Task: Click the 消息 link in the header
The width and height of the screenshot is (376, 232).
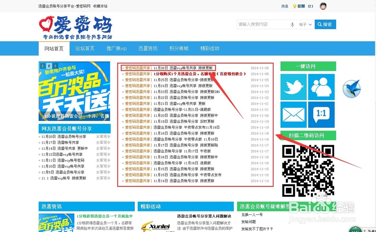Action: pyautogui.click(x=285, y=6)
